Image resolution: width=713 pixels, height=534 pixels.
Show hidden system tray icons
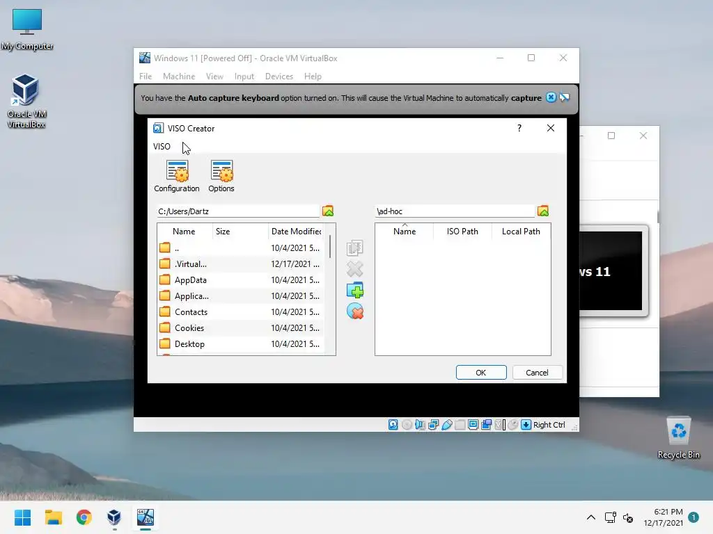pos(590,517)
